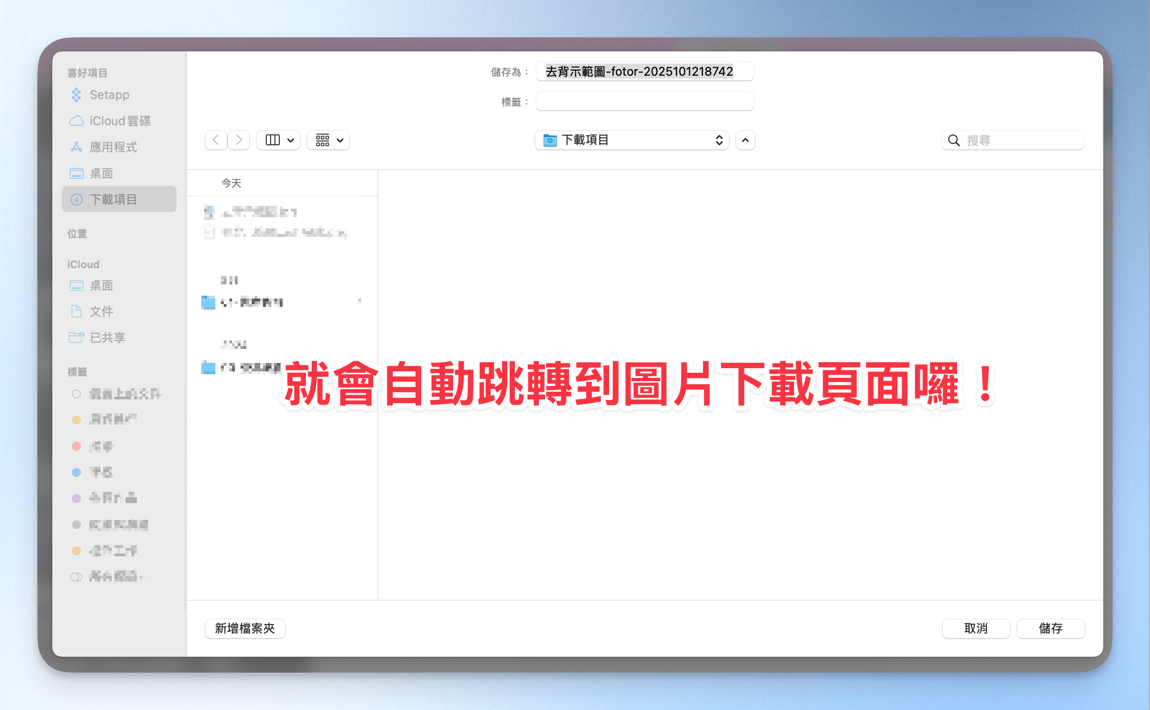This screenshot has width=1150, height=710.
Task: Click the back navigation arrow
Action: 216,140
